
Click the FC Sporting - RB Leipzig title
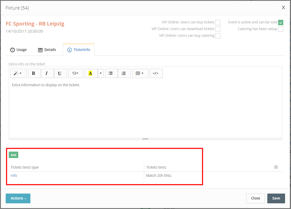pyautogui.click(x=35, y=24)
